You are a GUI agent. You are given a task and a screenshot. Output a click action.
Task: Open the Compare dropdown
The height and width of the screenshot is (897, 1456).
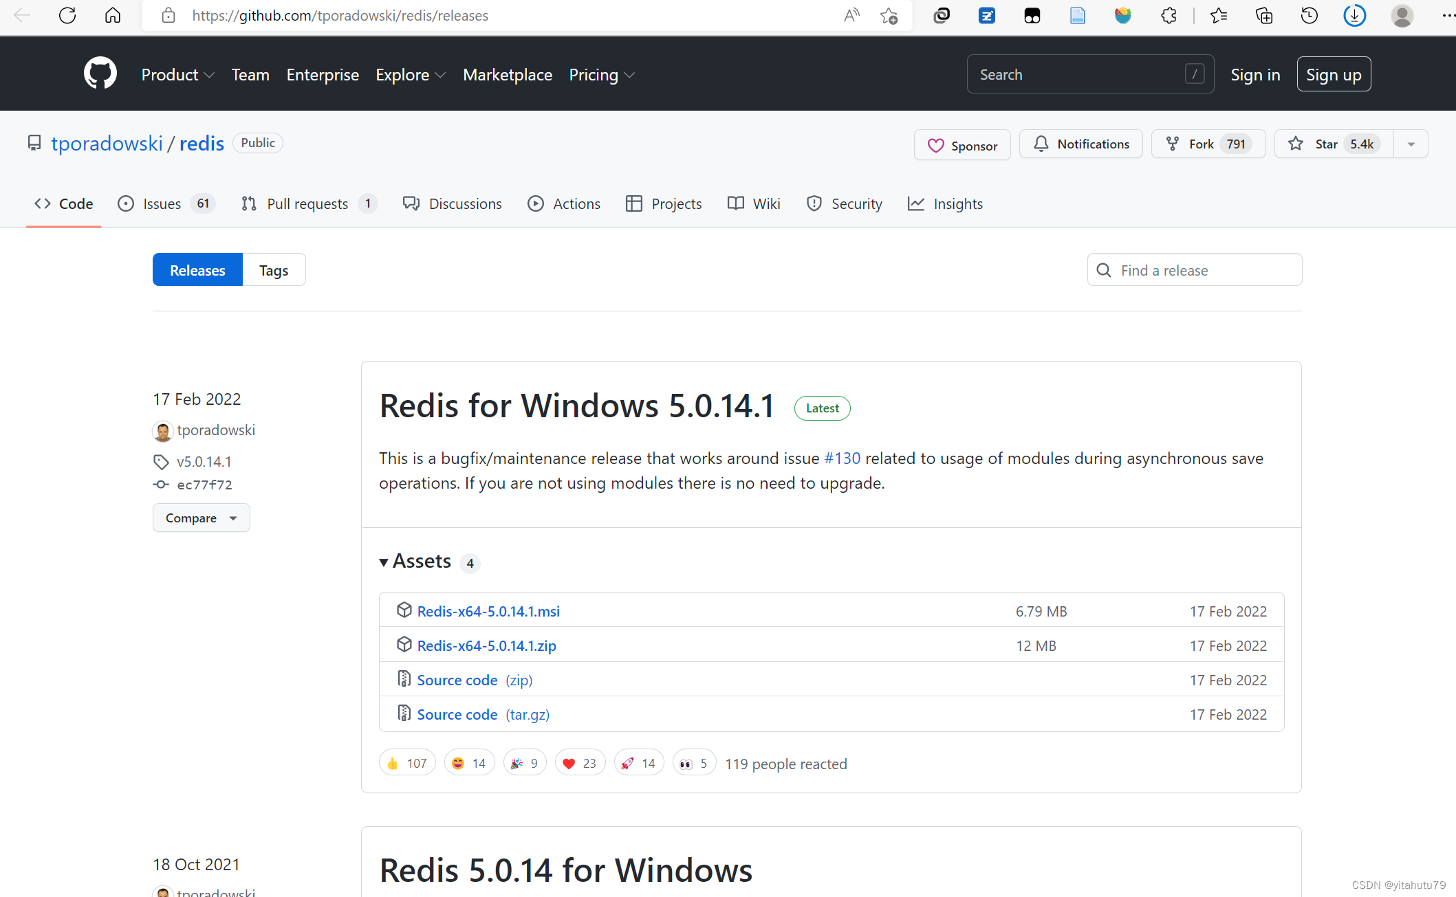[x=201, y=518]
